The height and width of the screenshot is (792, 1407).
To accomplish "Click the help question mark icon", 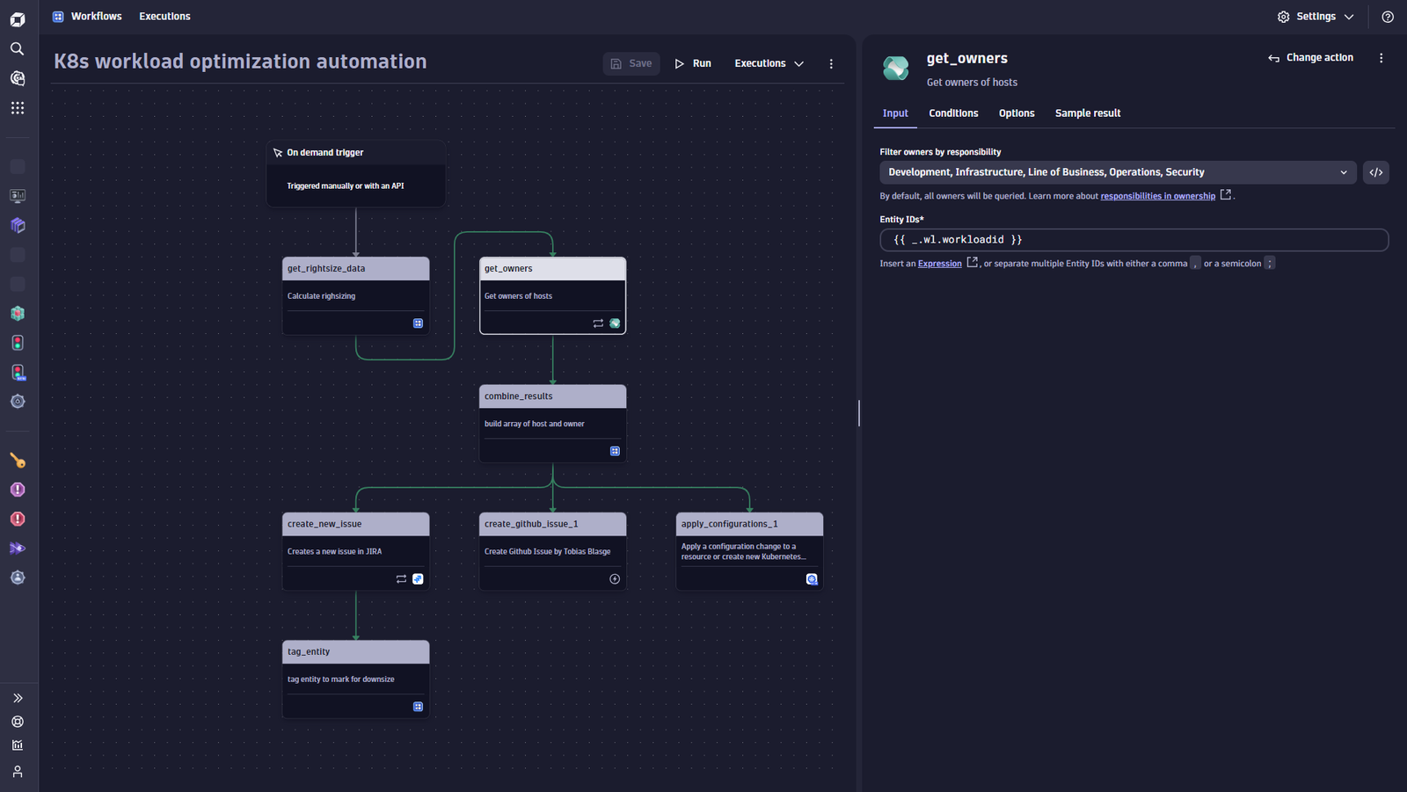I will coord(1388,17).
